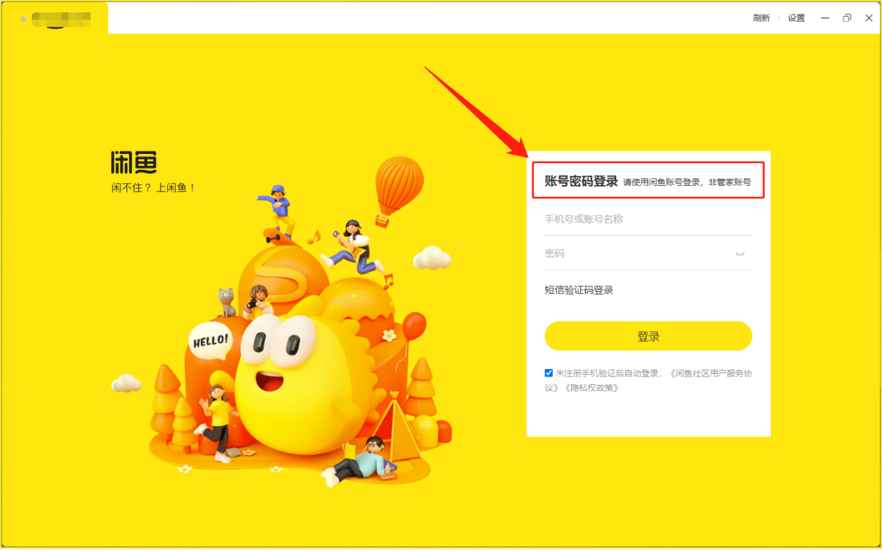Viewport: 882px width, 550px height.
Task: Toggle password visibility eye icon
Action: 740,254
